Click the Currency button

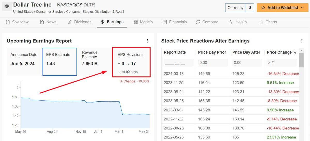[x=235, y=8]
